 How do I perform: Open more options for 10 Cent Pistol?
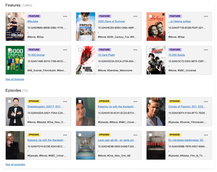click(135, 50)
